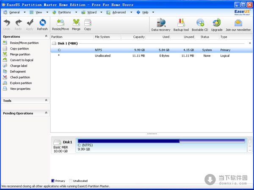Maximize the EaseUS window
Image resolution: width=254 pixels, height=190 pixels.
tap(243, 5)
